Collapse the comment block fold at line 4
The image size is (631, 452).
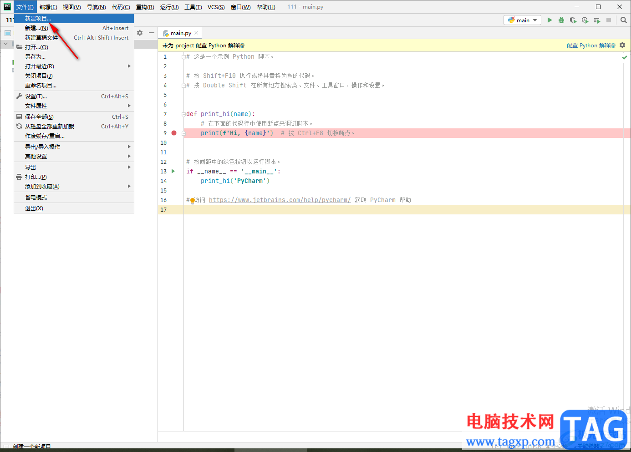pos(183,86)
